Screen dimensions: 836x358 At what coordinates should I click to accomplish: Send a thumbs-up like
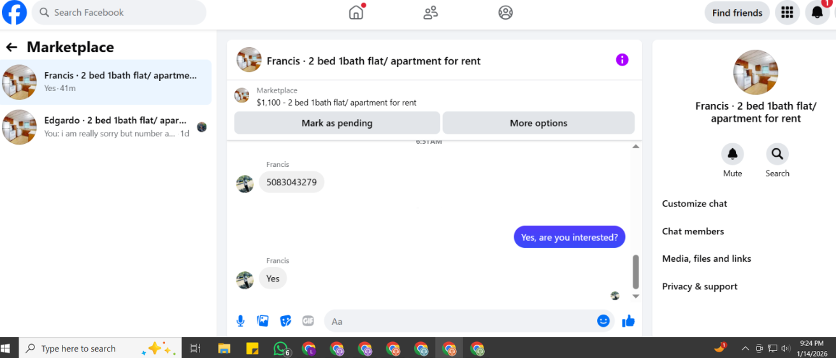628,321
